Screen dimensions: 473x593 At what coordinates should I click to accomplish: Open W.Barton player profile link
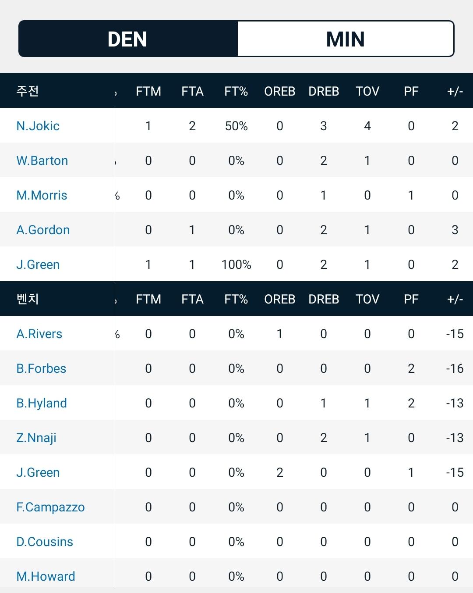[42, 161]
